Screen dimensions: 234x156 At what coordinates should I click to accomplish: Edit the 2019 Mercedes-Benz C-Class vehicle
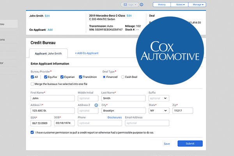129,16
